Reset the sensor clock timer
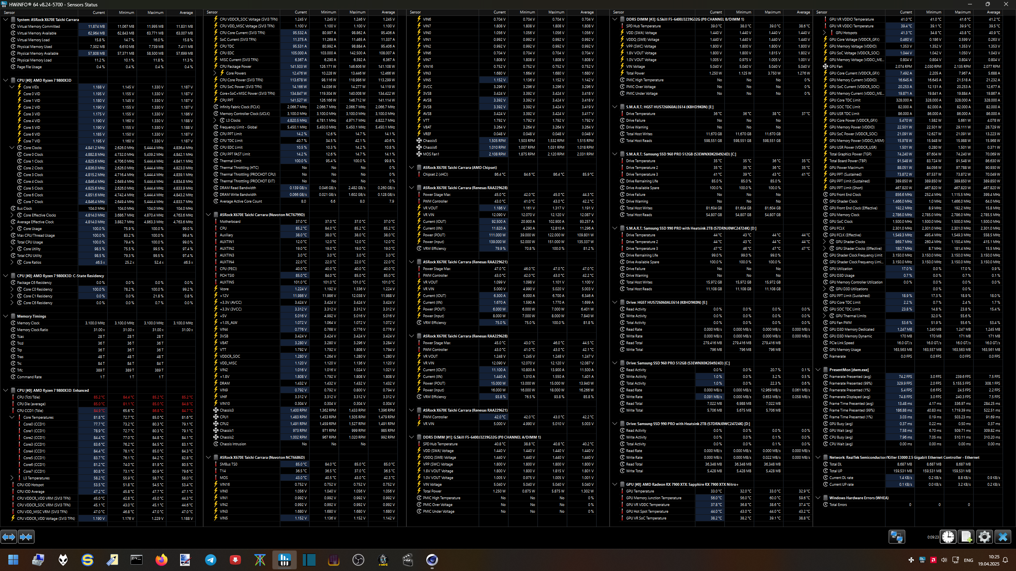 [x=948, y=537]
